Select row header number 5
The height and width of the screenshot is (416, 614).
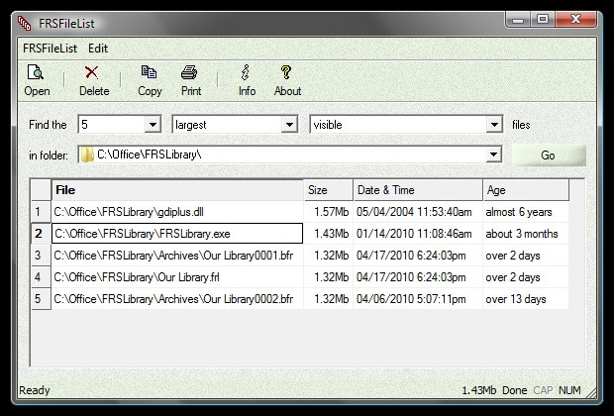tap(41, 299)
